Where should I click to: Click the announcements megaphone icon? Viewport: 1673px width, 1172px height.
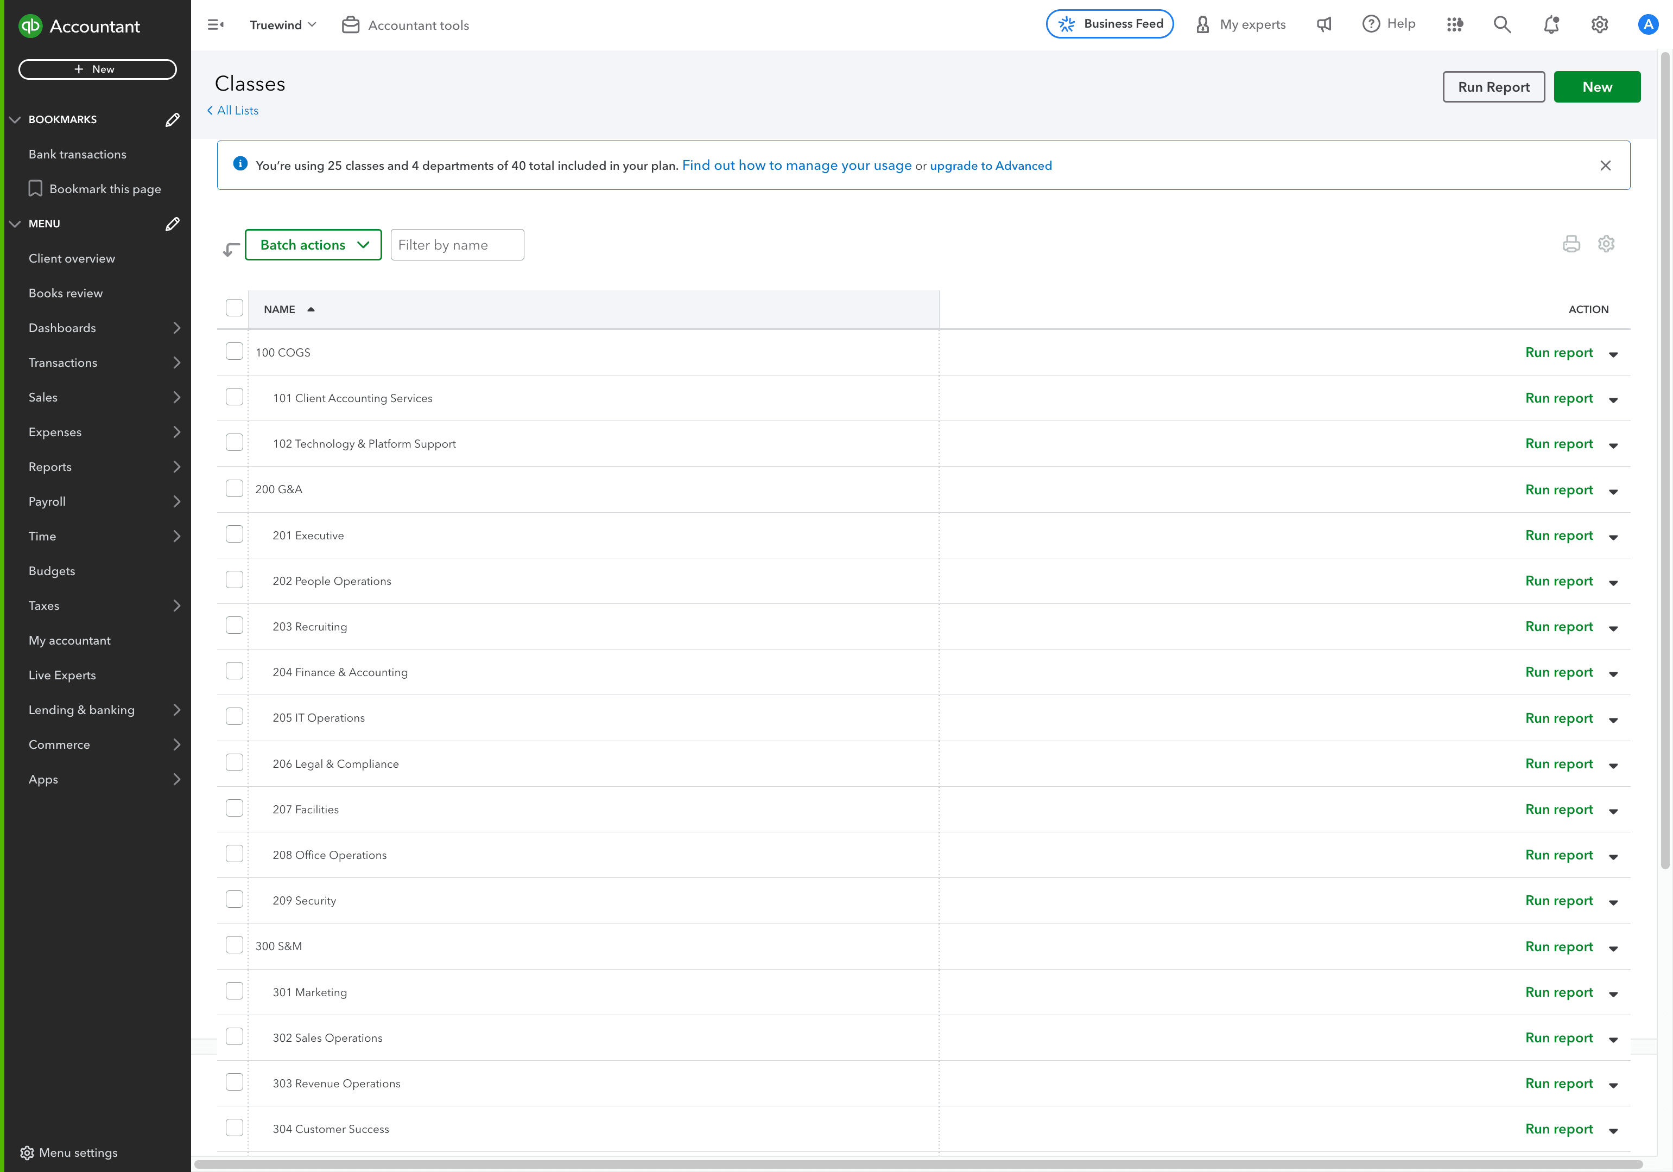coord(1323,24)
